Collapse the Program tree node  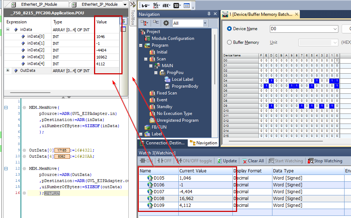(x=141, y=45)
